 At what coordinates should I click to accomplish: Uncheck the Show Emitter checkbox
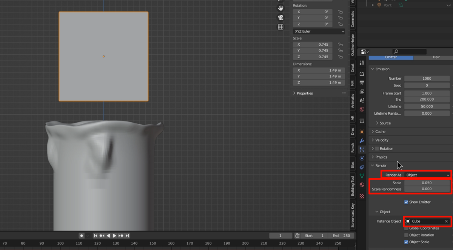(406, 202)
